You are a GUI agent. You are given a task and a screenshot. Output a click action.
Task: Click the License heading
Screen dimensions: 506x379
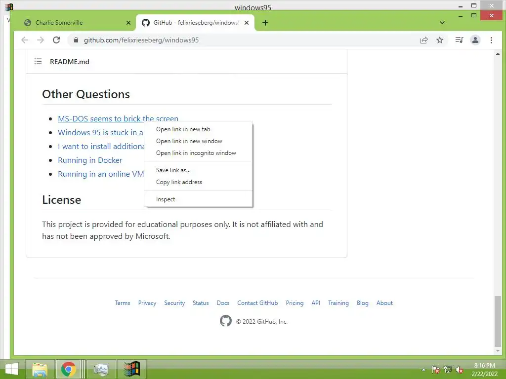pos(62,200)
